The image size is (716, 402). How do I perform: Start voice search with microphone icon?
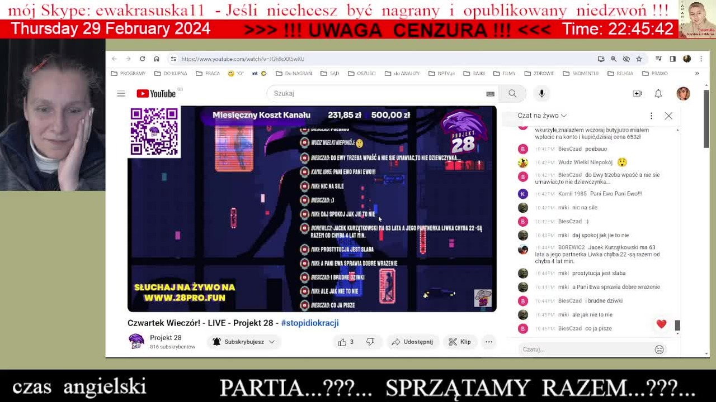coord(541,94)
